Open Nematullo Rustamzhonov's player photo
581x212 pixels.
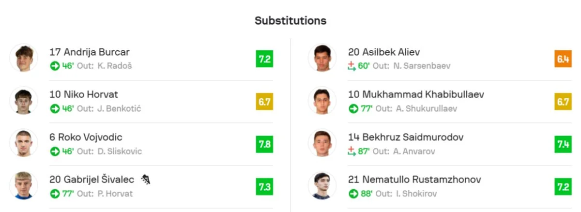tap(322, 186)
